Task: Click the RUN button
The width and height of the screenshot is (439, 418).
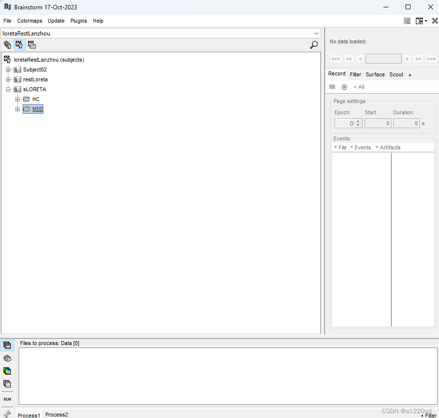Action: (x=7, y=399)
